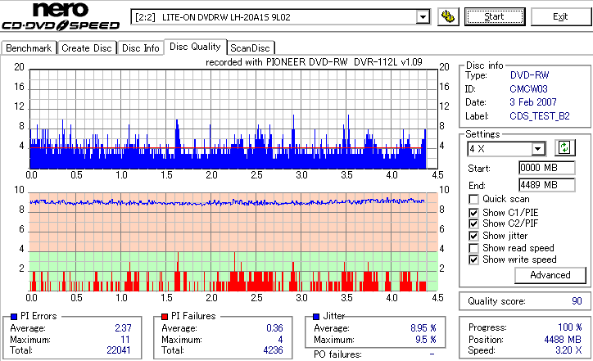
Task: Switch to the Benchmark tab
Action: pos(29,48)
